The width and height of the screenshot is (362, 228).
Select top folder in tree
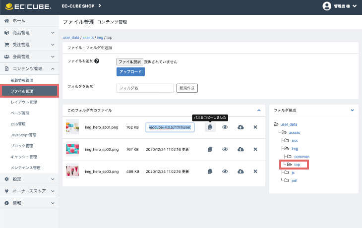297,165
